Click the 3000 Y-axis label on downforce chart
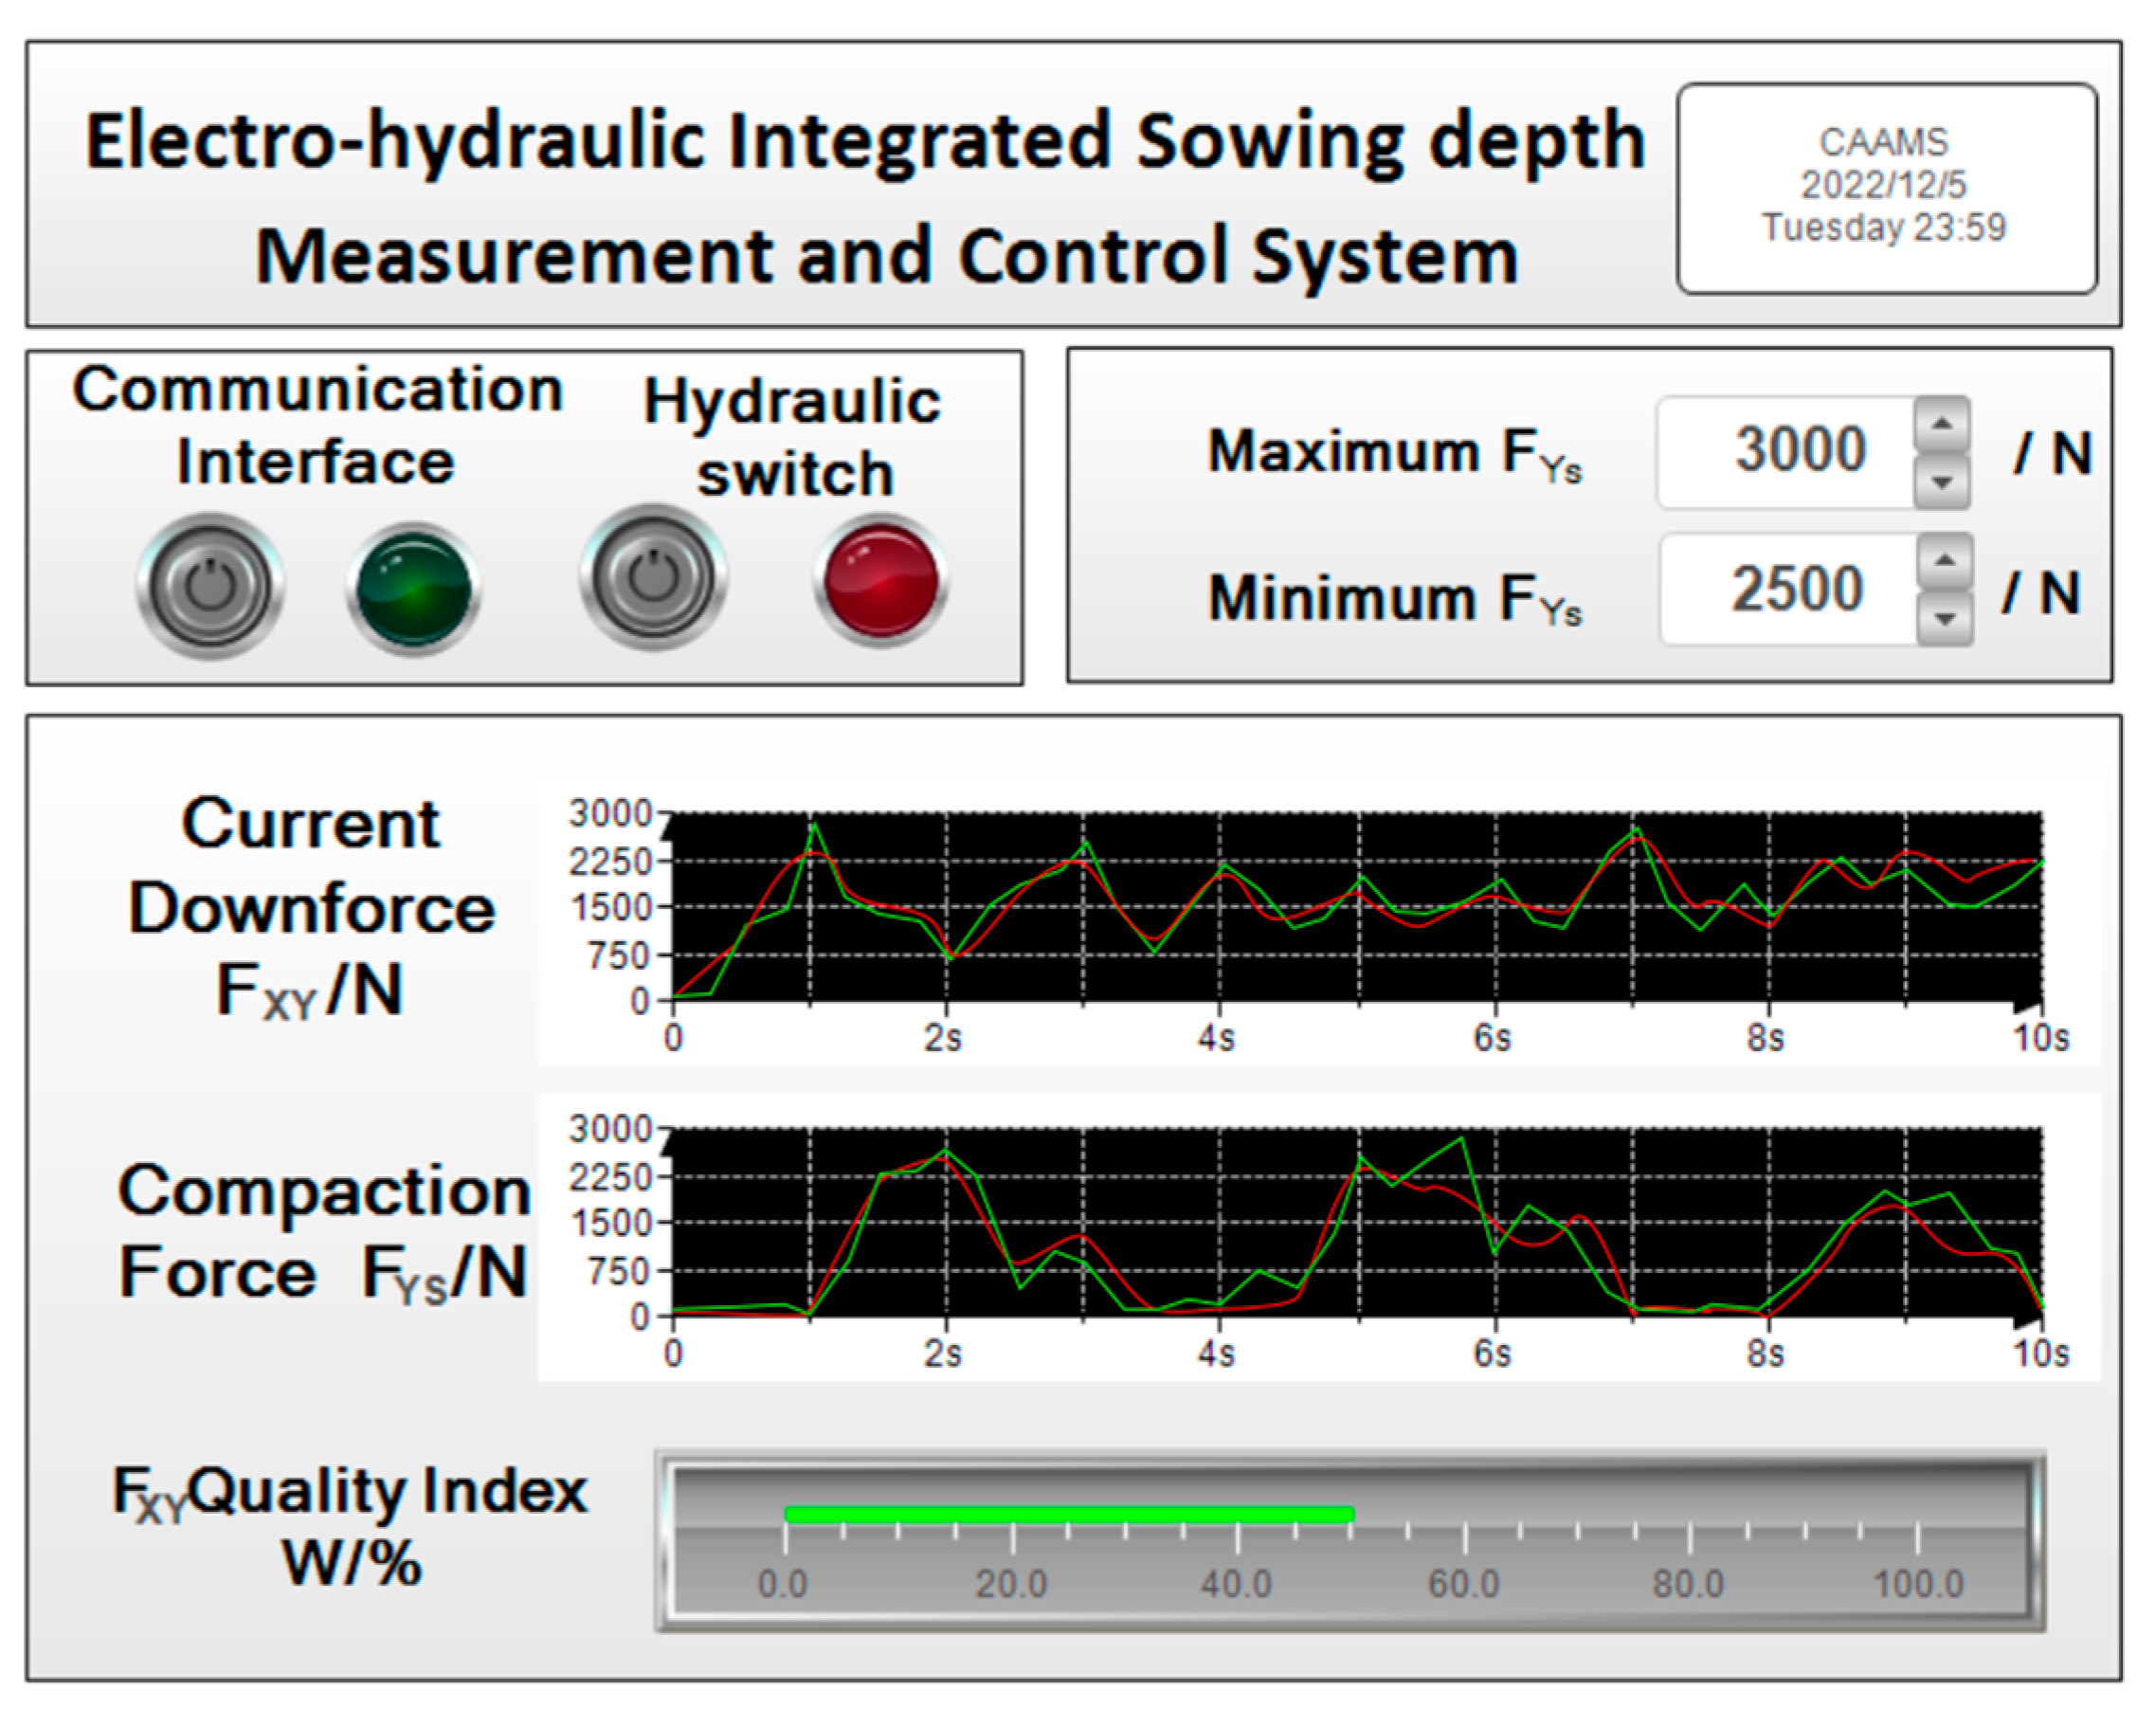 [x=610, y=814]
